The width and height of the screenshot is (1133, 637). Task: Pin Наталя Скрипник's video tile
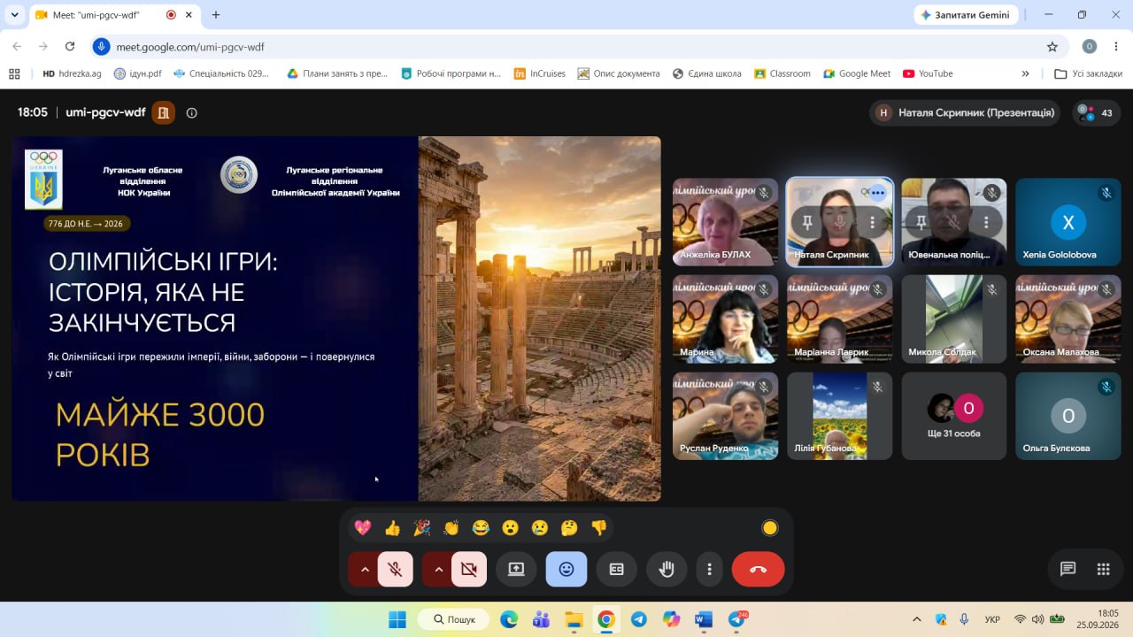tap(807, 223)
